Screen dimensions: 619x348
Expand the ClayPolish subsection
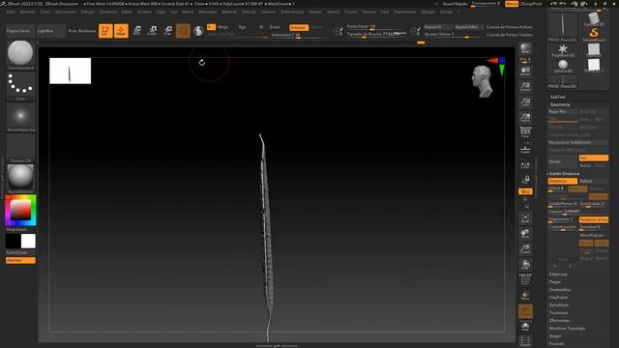559,298
